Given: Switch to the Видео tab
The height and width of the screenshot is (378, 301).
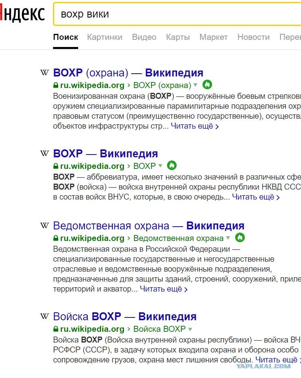Looking at the screenshot, I should [x=144, y=37].
